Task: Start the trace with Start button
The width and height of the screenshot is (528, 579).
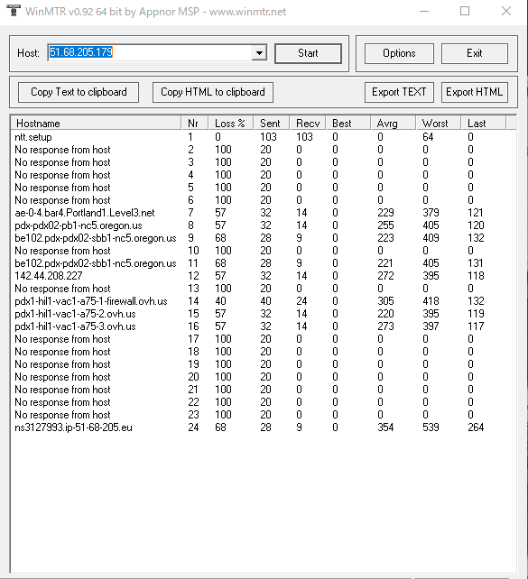Action: coord(308,53)
